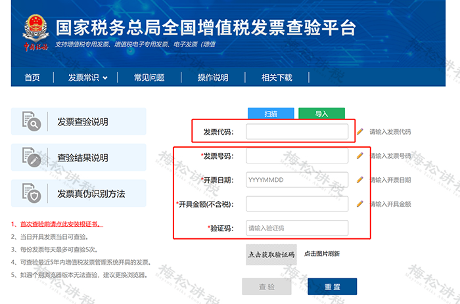Screen dimensions: 460x304
Task: Open the 发票查验说明 panel link
Action: tap(79, 121)
